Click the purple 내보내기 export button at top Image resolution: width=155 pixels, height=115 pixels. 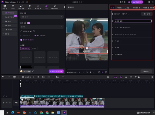point(137,2)
